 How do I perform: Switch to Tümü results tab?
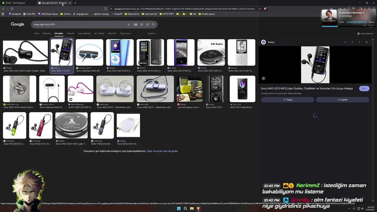tap(37, 33)
